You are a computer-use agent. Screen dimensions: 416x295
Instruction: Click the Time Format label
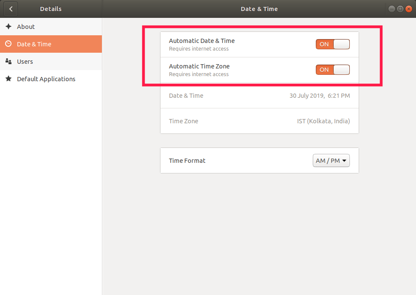[x=187, y=161]
